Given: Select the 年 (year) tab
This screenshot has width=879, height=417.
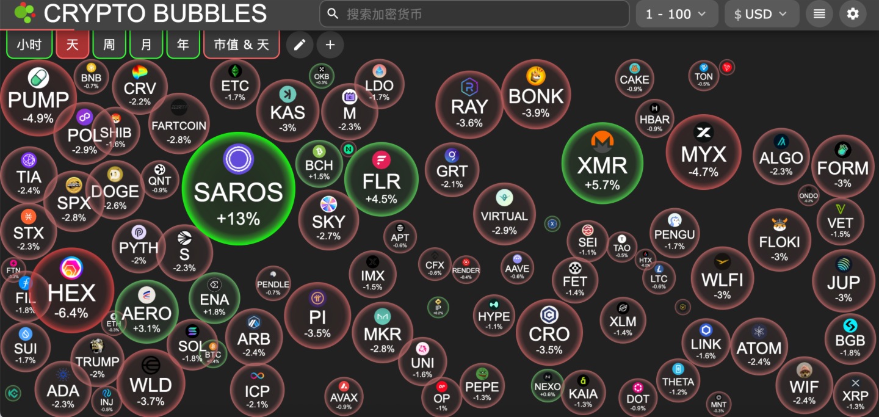Looking at the screenshot, I should point(183,45).
